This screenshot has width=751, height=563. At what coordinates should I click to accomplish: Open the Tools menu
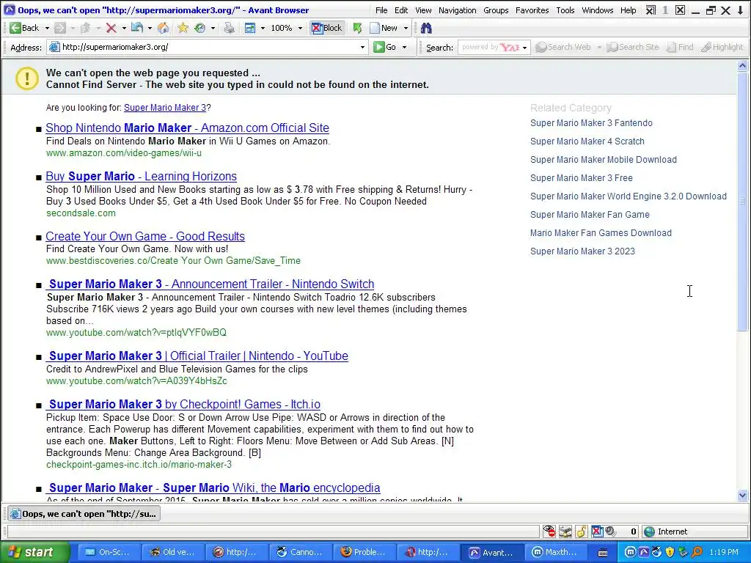[x=565, y=10]
